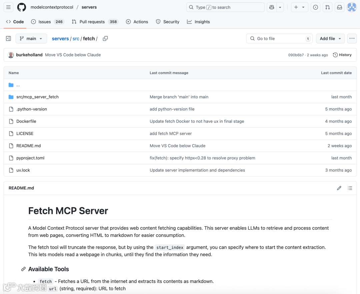Click the file icon beside LICENSE

11,133
